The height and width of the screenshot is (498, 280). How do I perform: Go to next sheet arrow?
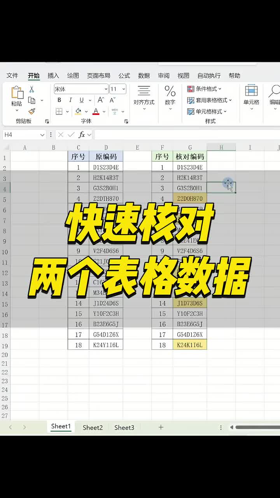pos(24,427)
